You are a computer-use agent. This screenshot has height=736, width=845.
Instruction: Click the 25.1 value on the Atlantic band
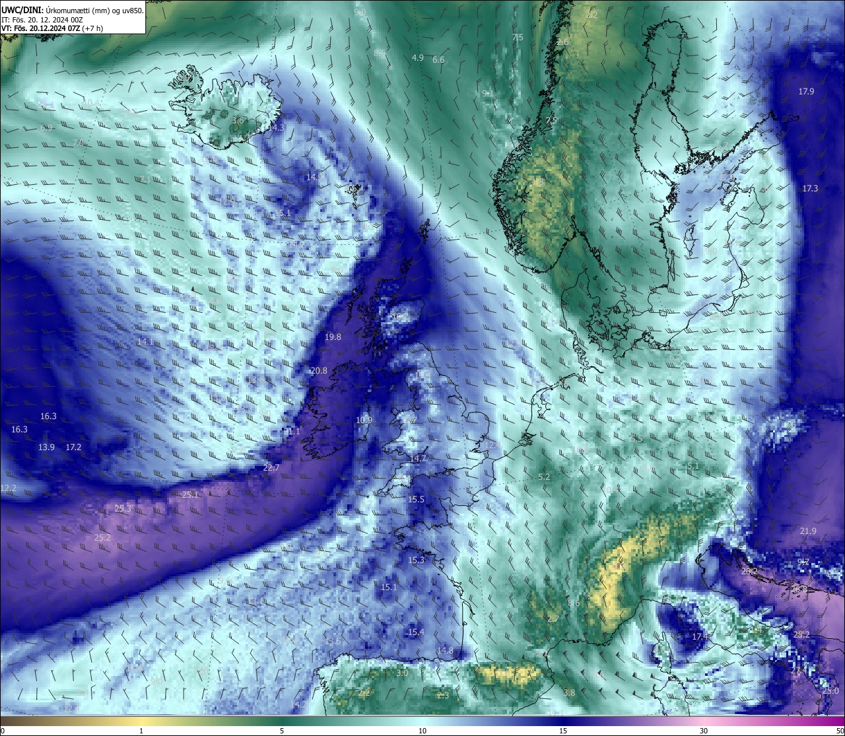(191, 494)
